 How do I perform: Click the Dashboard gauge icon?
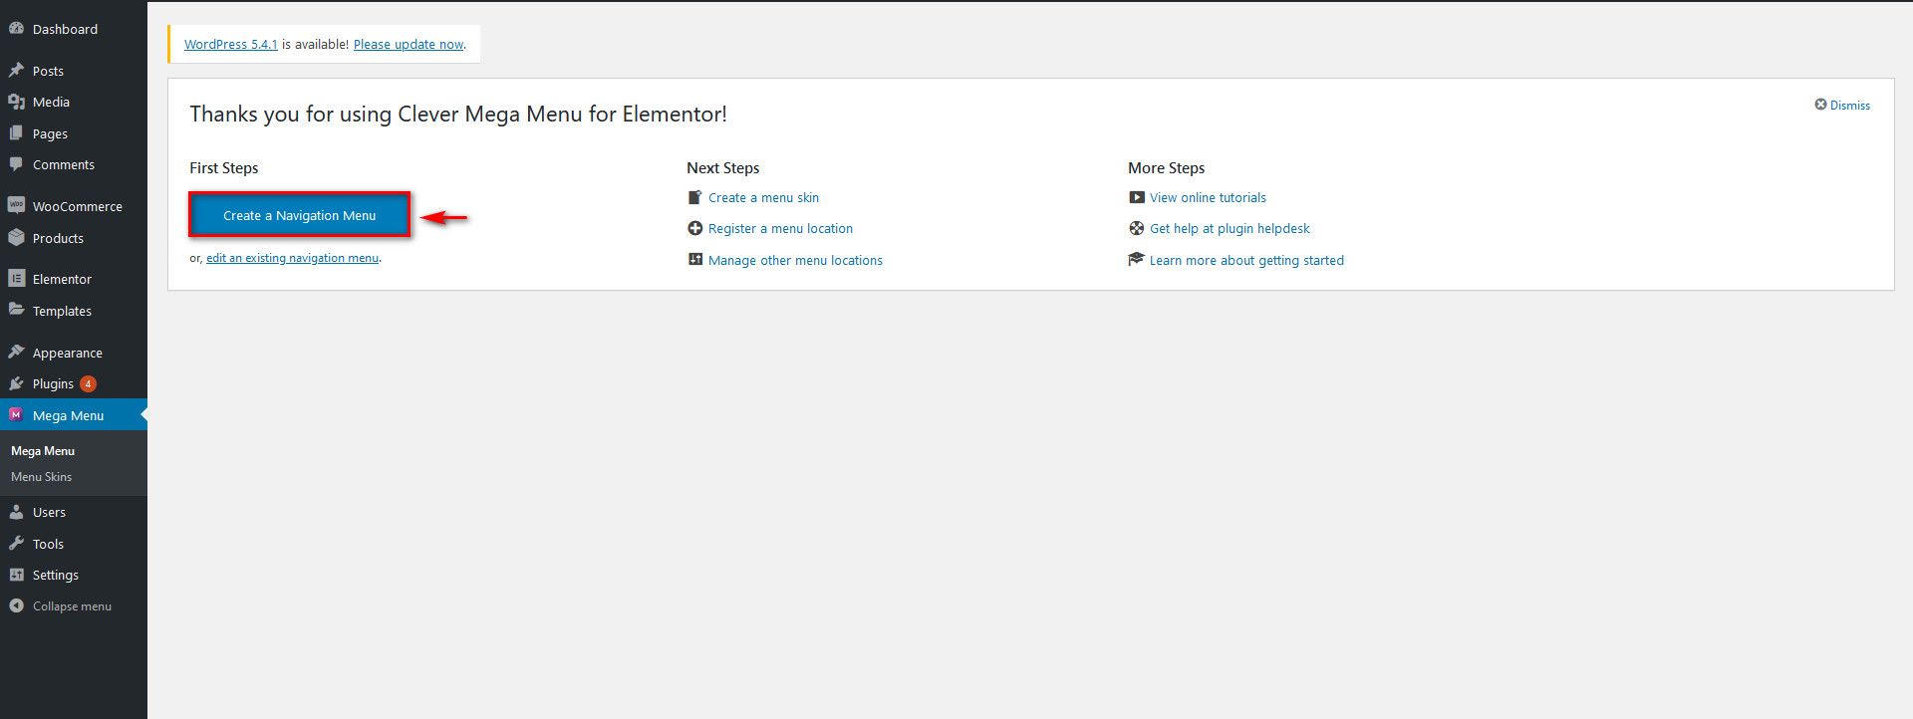coord(16,29)
